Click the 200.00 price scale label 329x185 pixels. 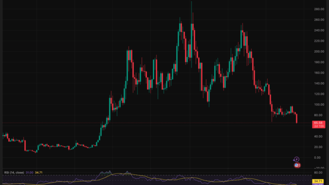pyautogui.click(x=319, y=51)
